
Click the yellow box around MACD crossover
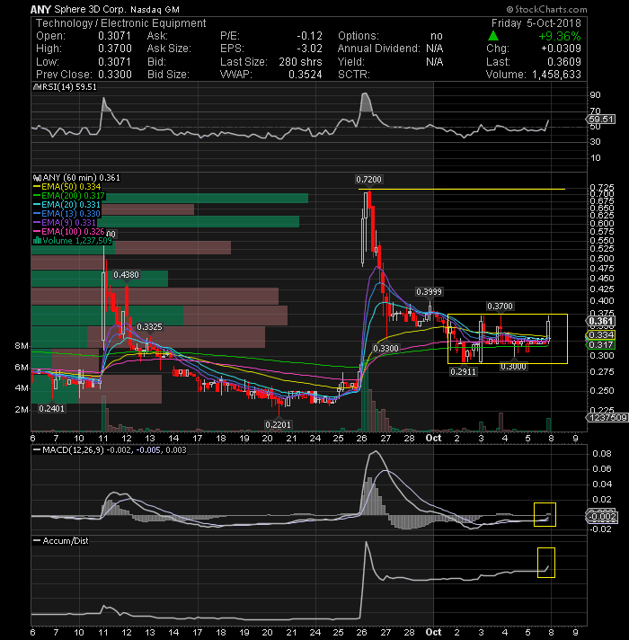(x=545, y=514)
